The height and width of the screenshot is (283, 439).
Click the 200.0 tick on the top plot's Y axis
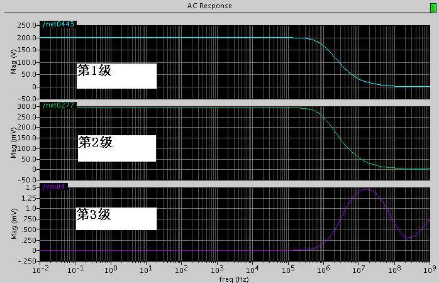click(26, 38)
